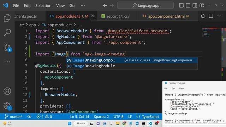This screenshot has height=127, width=226.
Task: Open the View menu
Action: (x=60, y=6)
